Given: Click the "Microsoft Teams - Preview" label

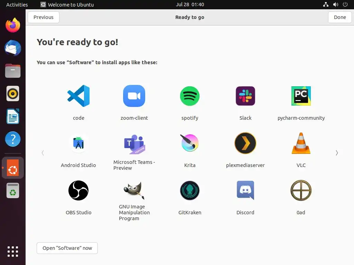Looking at the screenshot, I should coord(134,165).
